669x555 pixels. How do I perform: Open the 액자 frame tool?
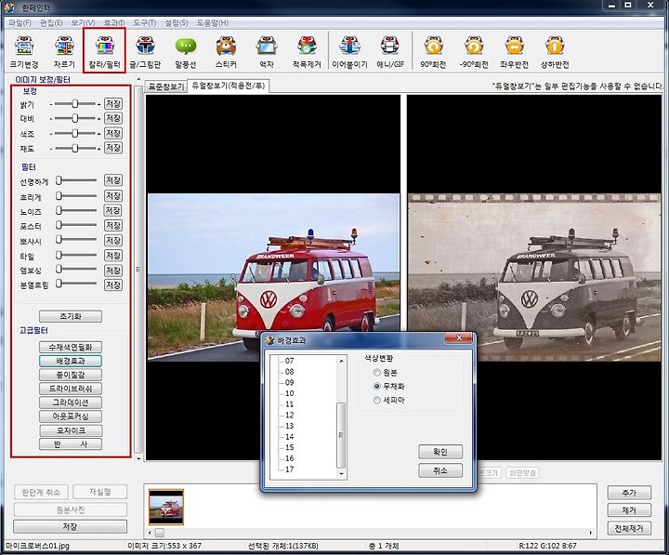[x=267, y=52]
